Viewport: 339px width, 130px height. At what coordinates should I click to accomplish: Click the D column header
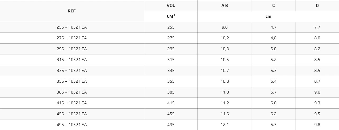317,6
